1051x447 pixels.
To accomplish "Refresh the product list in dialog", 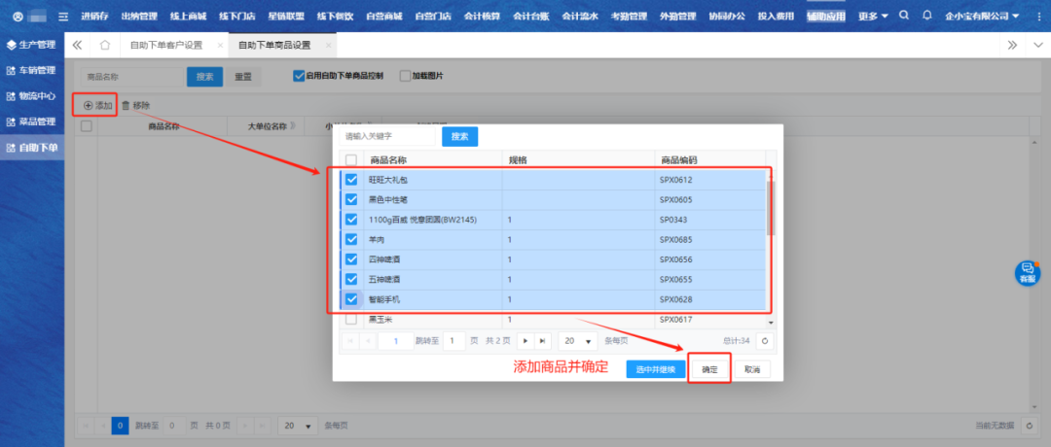I will tap(764, 341).
